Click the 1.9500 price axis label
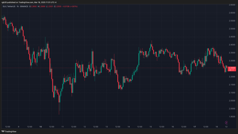The height and width of the screenshot is (134, 238). tap(232, 117)
